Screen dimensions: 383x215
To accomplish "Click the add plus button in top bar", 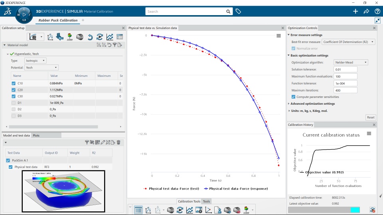I will click(x=355, y=11).
